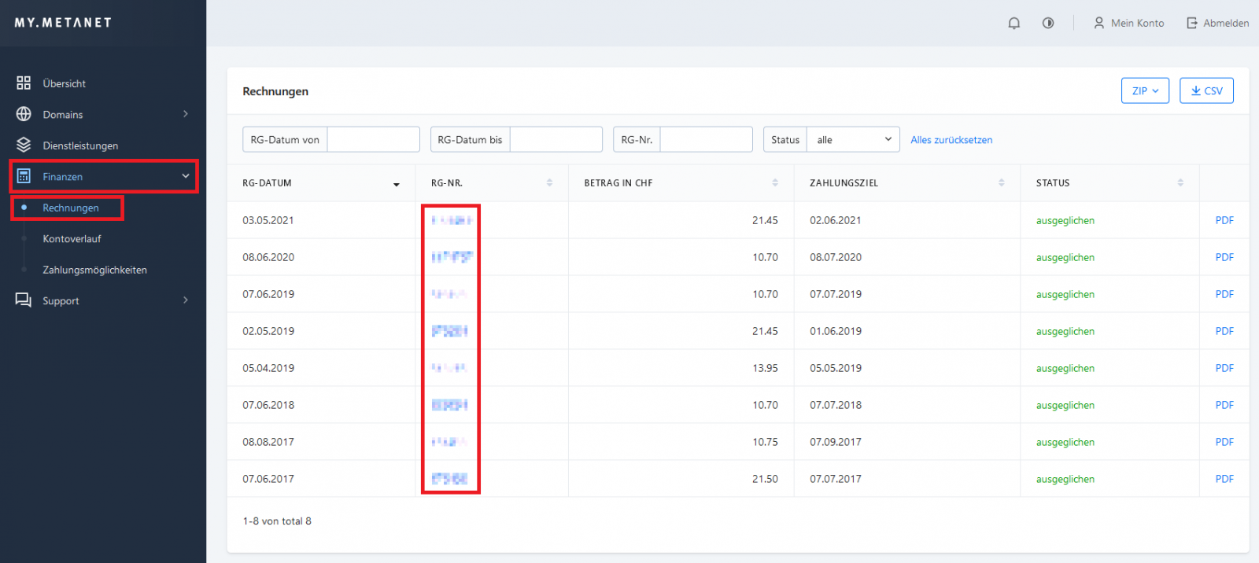Click the Abmelden logout icon

(x=1192, y=24)
